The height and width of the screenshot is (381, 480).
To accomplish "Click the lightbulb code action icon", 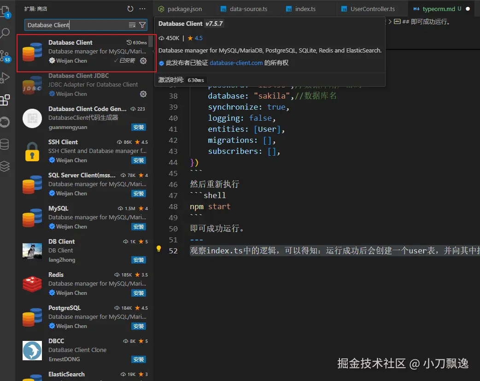I will pos(158,248).
